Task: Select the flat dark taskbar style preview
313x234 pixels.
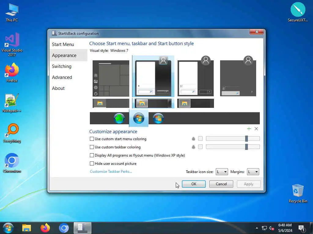Action: point(196,103)
